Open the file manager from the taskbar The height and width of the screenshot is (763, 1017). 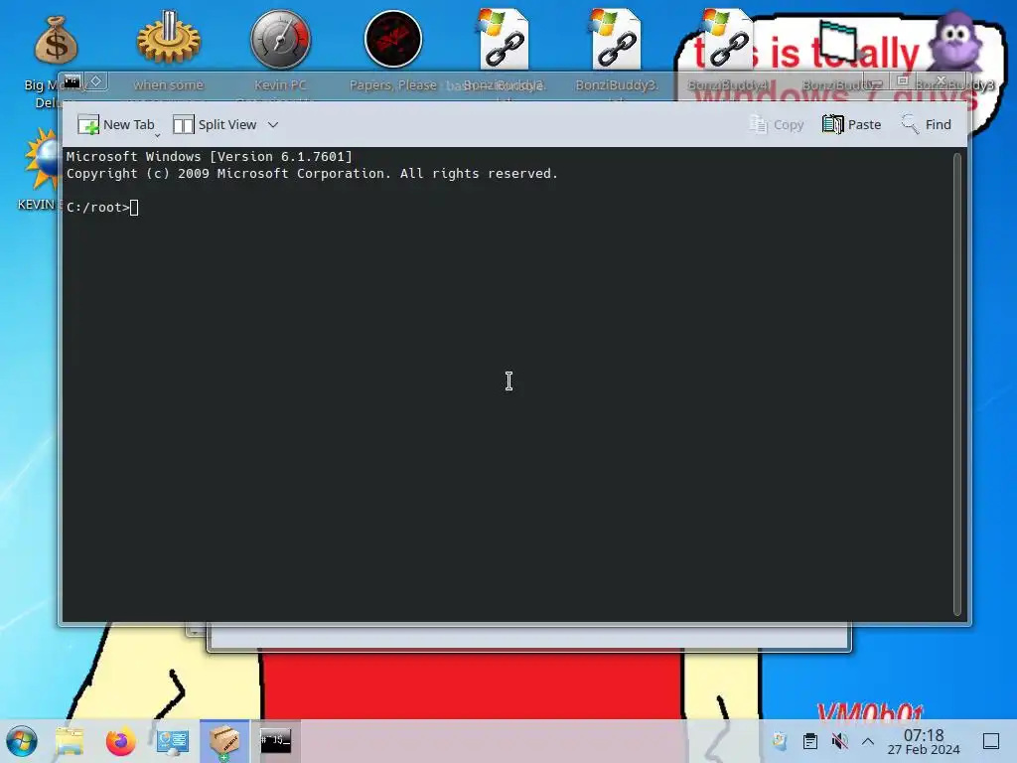point(70,741)
